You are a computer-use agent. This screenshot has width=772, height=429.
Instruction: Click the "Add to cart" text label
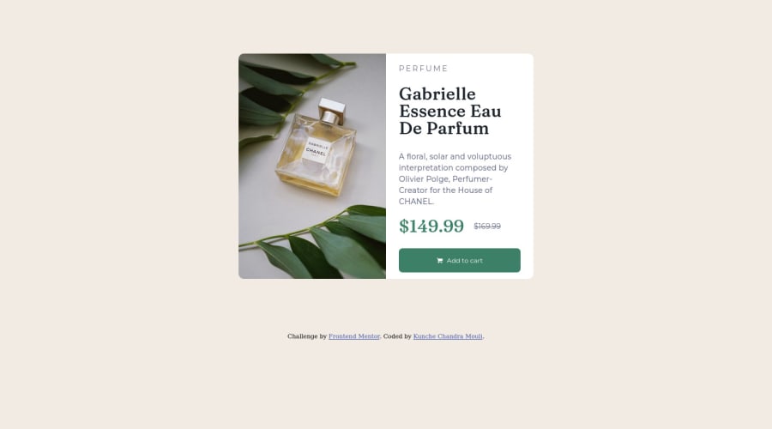coord(464,261)
